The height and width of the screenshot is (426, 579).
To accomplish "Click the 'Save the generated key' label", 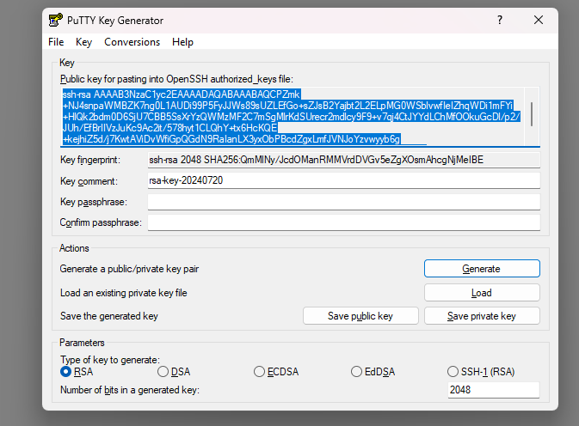I will [109, 316].
